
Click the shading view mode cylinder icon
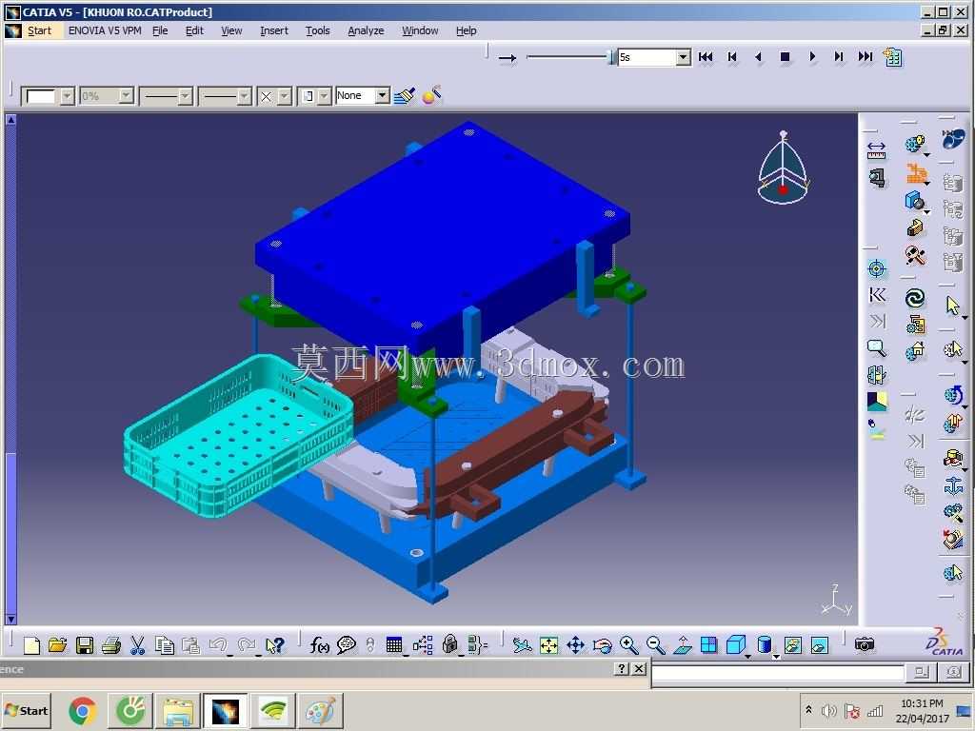tap(765, 644)
